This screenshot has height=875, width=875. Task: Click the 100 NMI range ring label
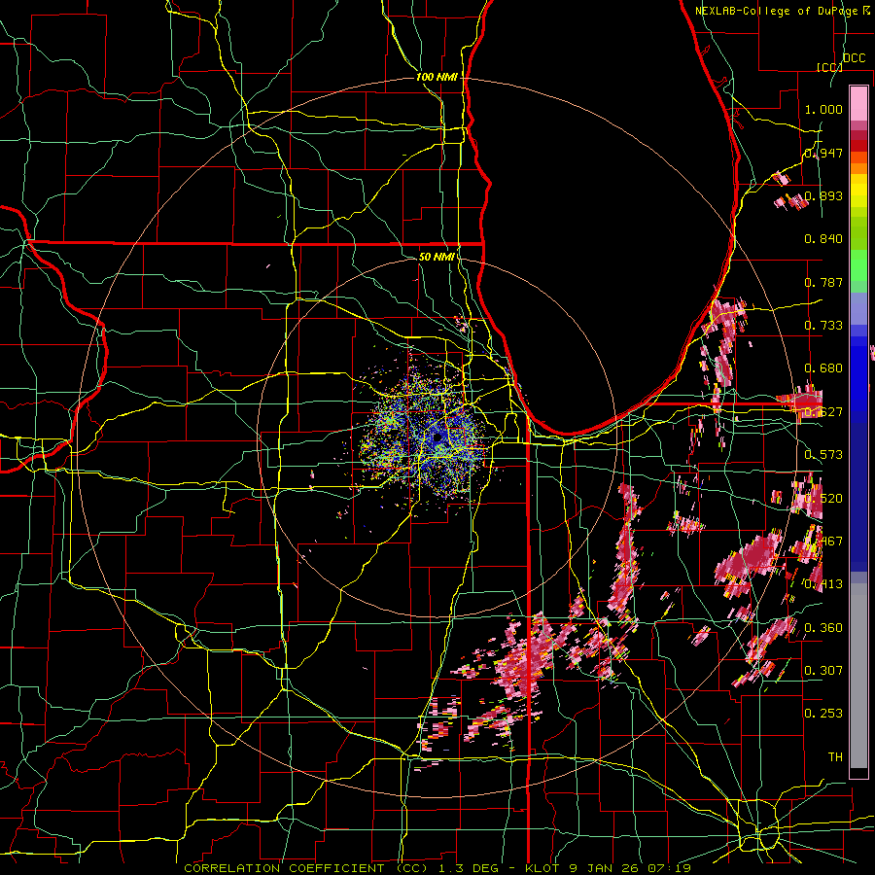(x=437, y=77)
